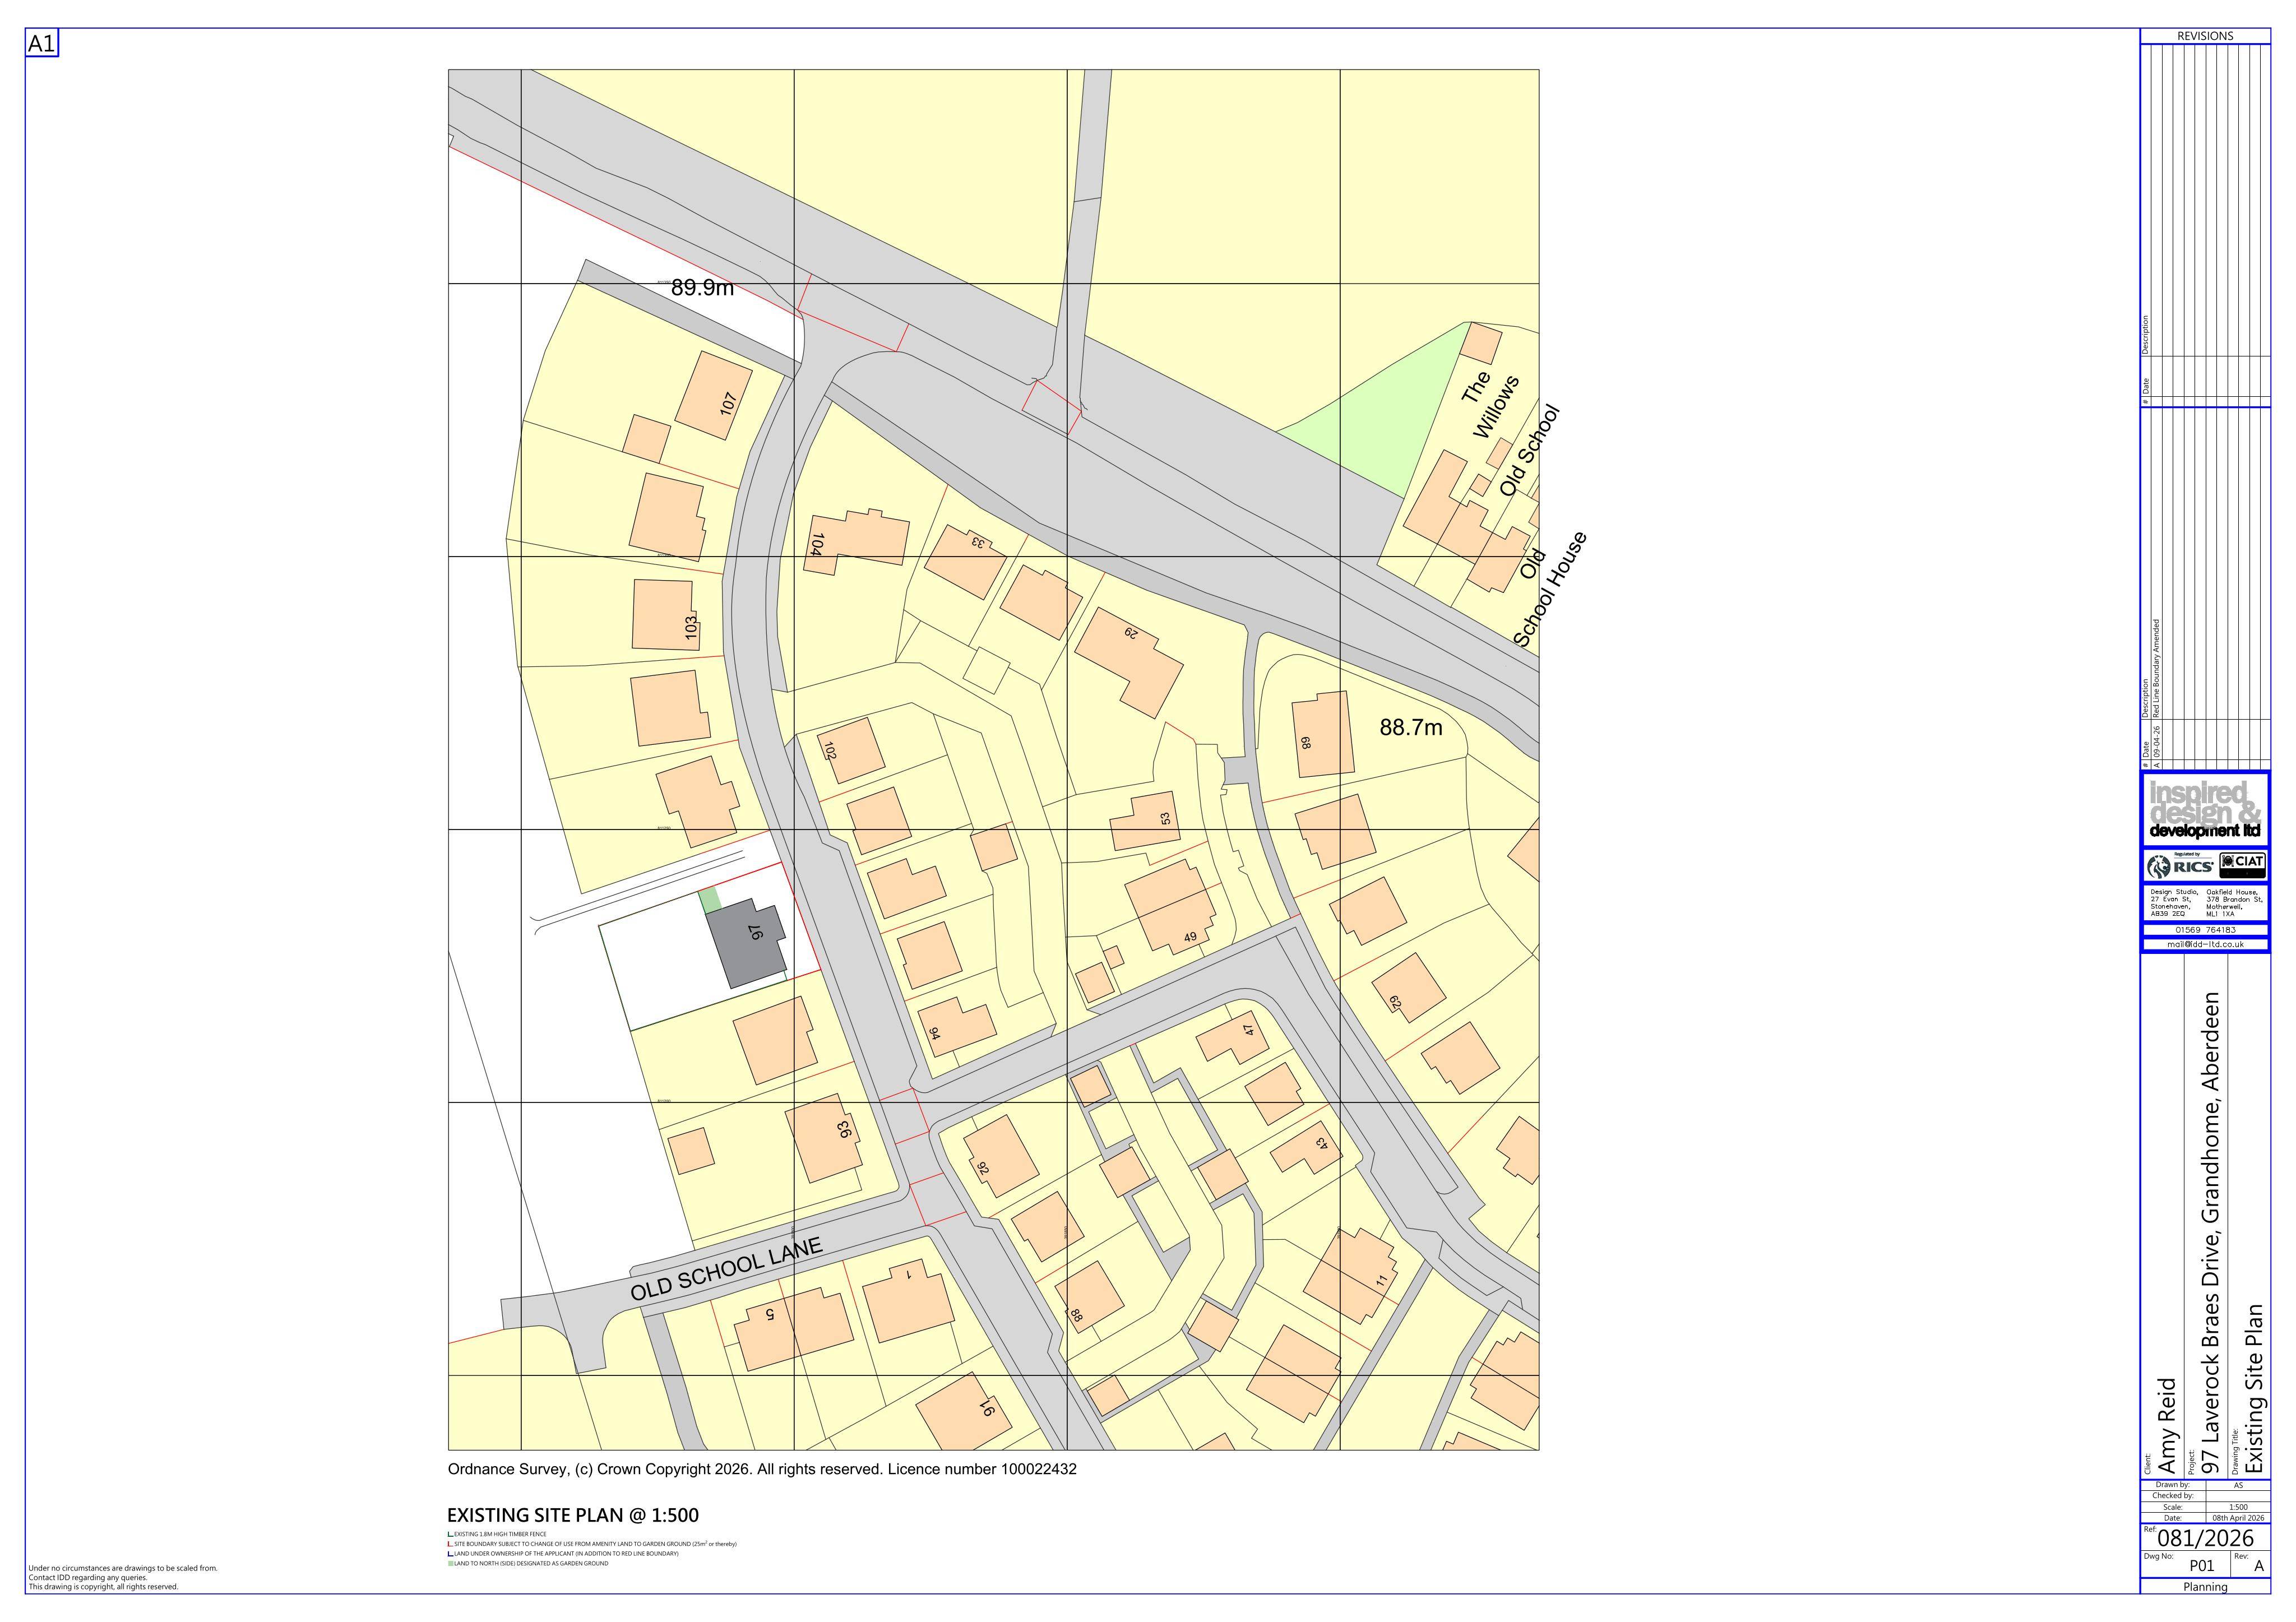Click house number 53 on the map
The image size is (2296, 1622).
click(x=1165, y=818)
